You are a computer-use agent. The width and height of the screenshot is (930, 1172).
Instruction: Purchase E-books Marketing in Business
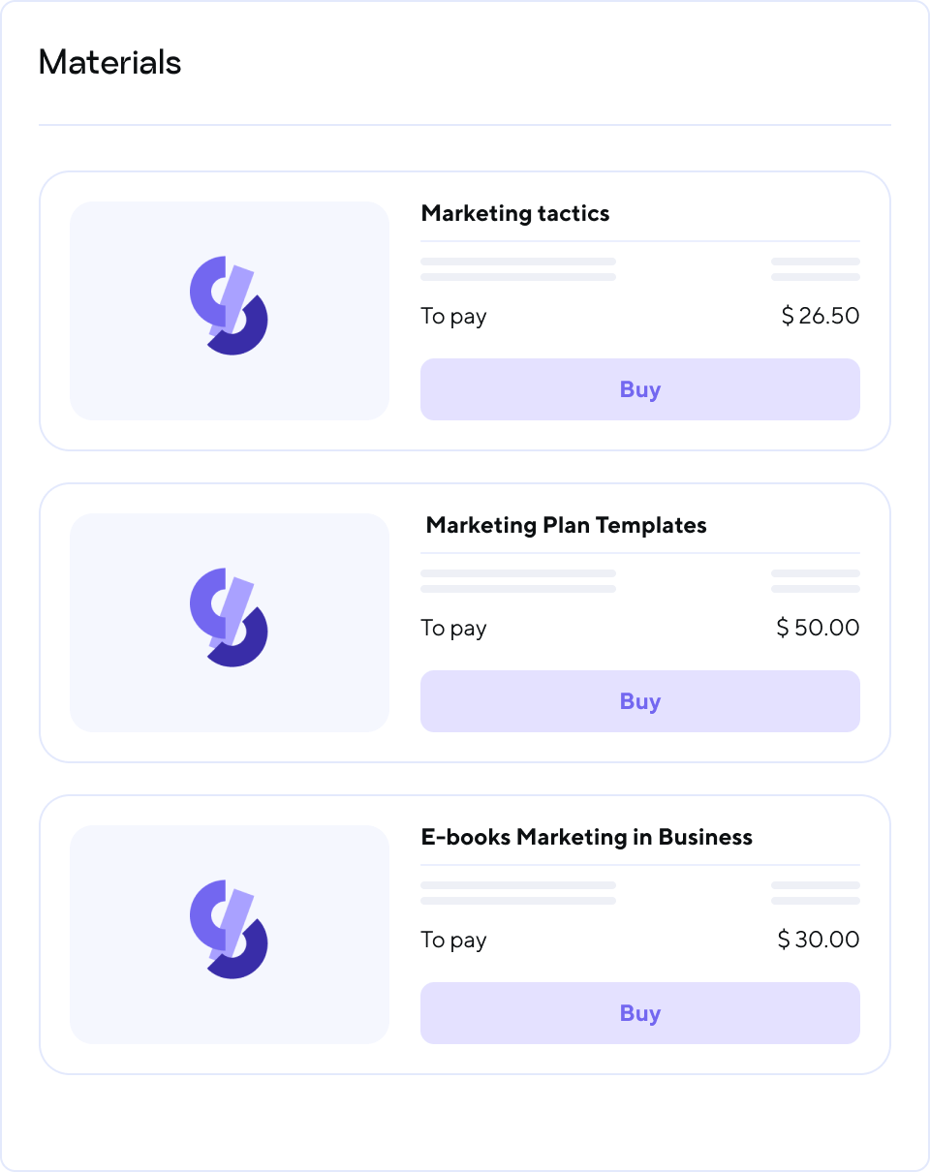[639, 1013]
